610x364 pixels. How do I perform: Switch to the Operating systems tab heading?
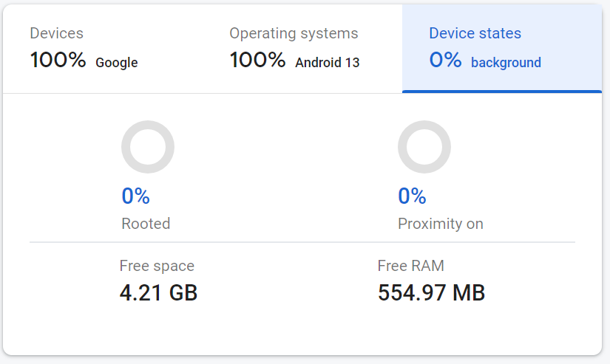pos(294,33)
